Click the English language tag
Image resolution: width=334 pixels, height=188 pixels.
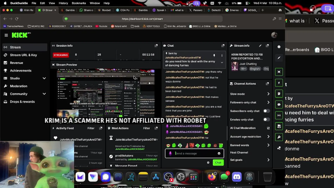coord(255,69)
